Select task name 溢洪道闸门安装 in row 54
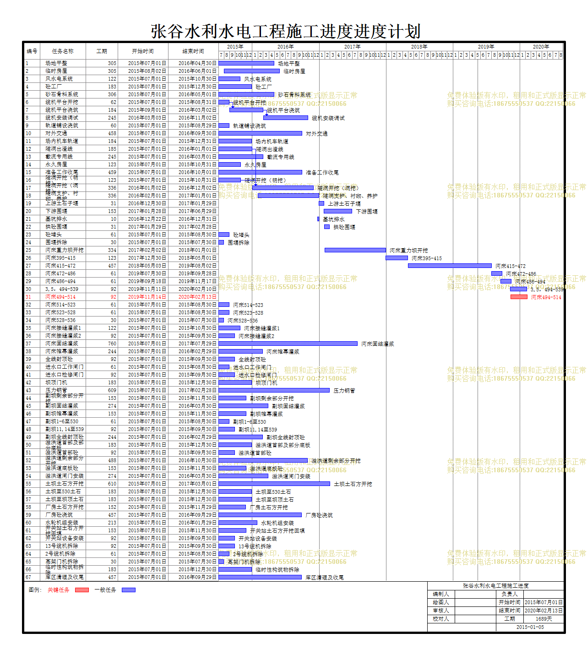587x655 pixels. (x=65, y=476)
